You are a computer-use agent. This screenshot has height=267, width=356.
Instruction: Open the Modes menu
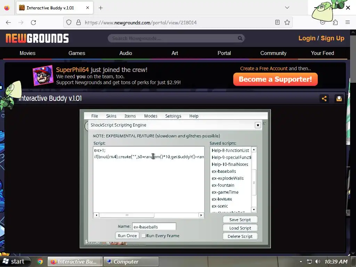pyautogui.click(x=151, y=116)
